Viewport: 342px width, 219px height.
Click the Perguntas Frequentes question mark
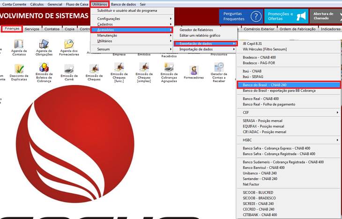256,16
